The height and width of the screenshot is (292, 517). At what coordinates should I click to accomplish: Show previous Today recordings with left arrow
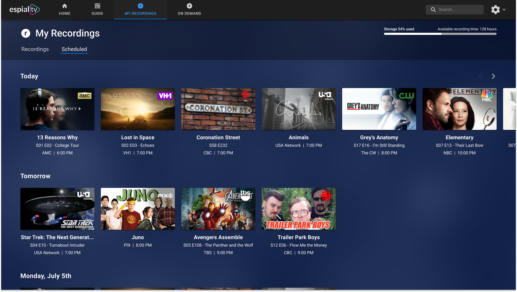tap(481, 76)
